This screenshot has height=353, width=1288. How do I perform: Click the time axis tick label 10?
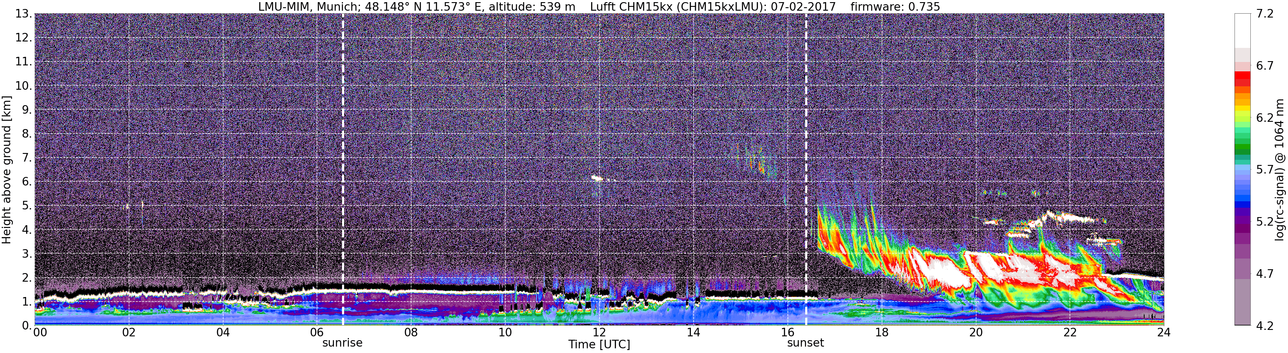(505, 332)
